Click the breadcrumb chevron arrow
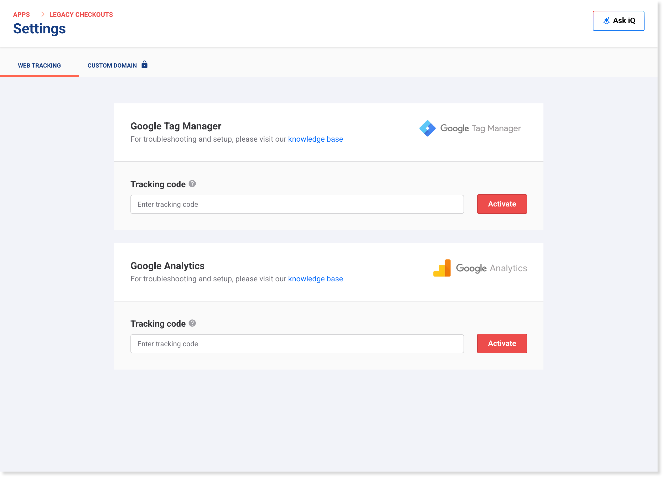 coord(43,14)
